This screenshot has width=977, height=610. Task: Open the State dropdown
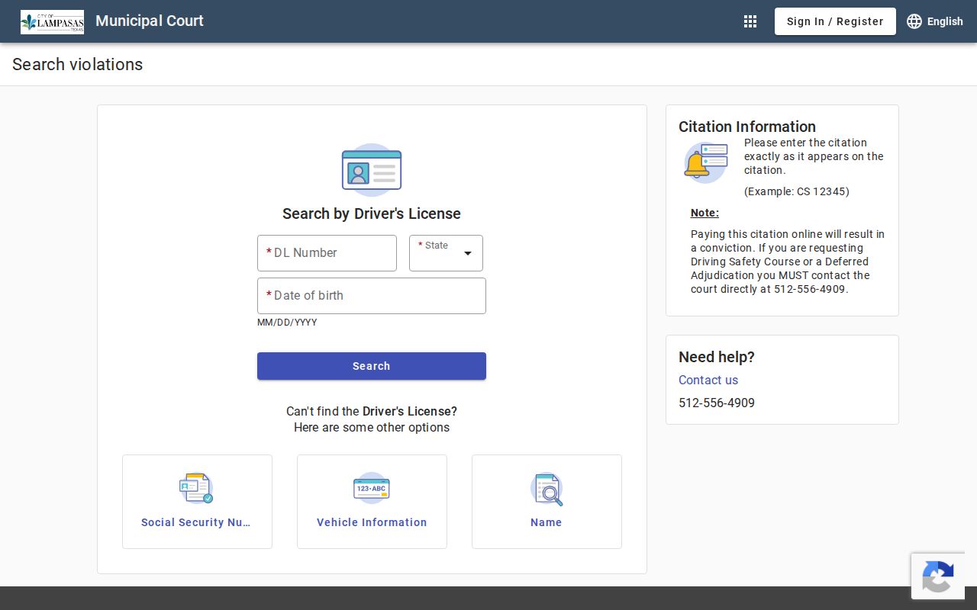point(446,253)
